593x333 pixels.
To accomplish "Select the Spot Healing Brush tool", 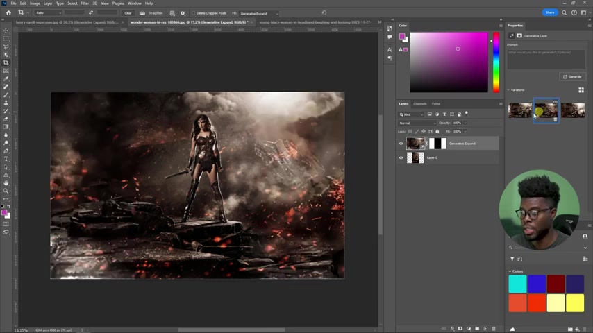I will [x=6, y=87].
